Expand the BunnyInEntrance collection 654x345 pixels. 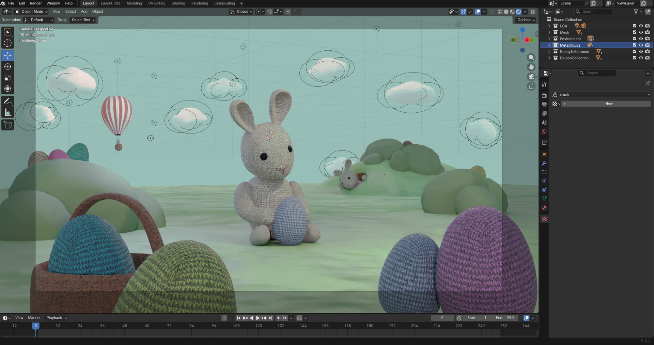pos(549,52)
